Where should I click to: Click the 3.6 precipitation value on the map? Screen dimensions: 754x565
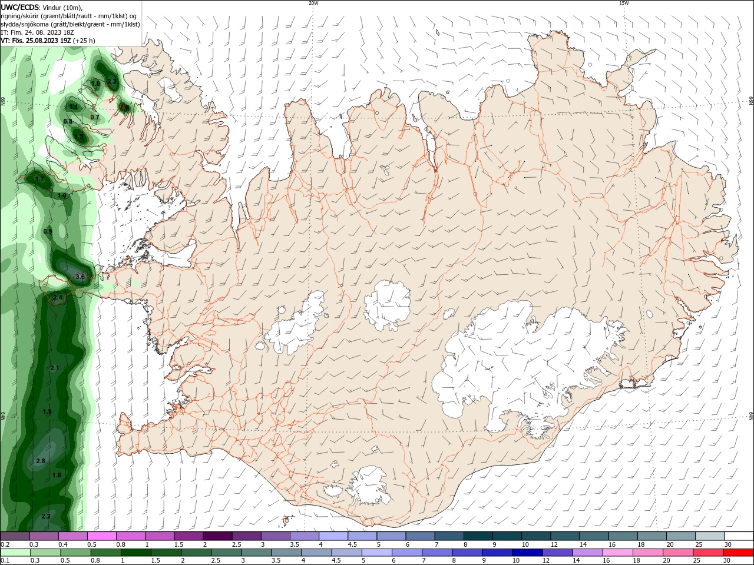(81, 277)
